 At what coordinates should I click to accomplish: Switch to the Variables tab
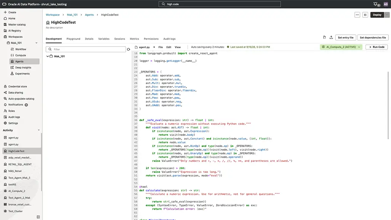104,39
